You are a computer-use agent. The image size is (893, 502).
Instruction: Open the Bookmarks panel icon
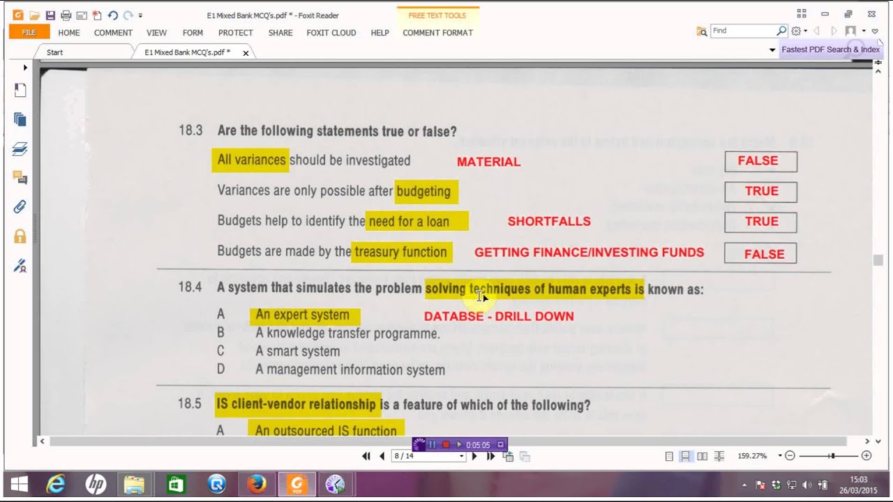[20, 90]
